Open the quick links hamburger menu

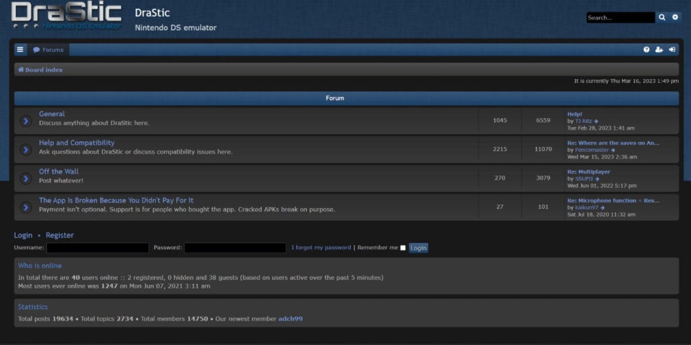click(x=20, y=50)
